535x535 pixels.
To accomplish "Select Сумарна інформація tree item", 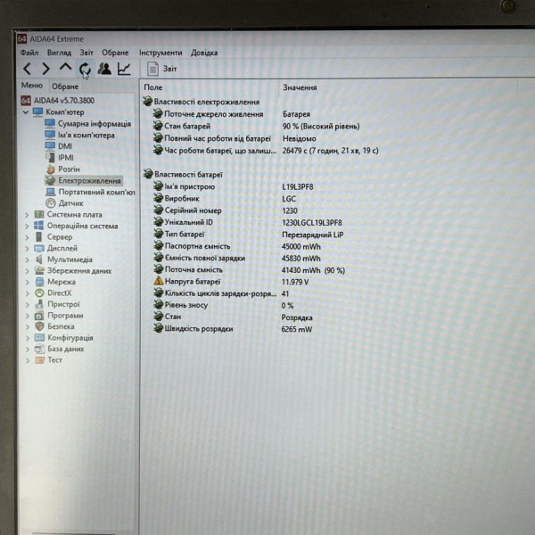I will (87, 124).
